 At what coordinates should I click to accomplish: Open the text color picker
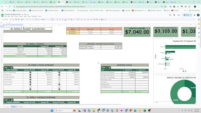[x=65, y=19]
